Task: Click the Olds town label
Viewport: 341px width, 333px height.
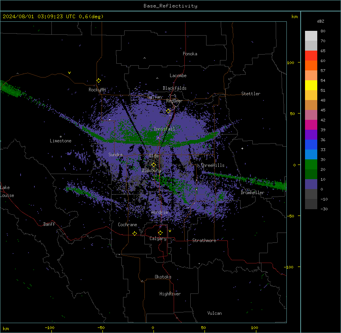Action: 153,156
